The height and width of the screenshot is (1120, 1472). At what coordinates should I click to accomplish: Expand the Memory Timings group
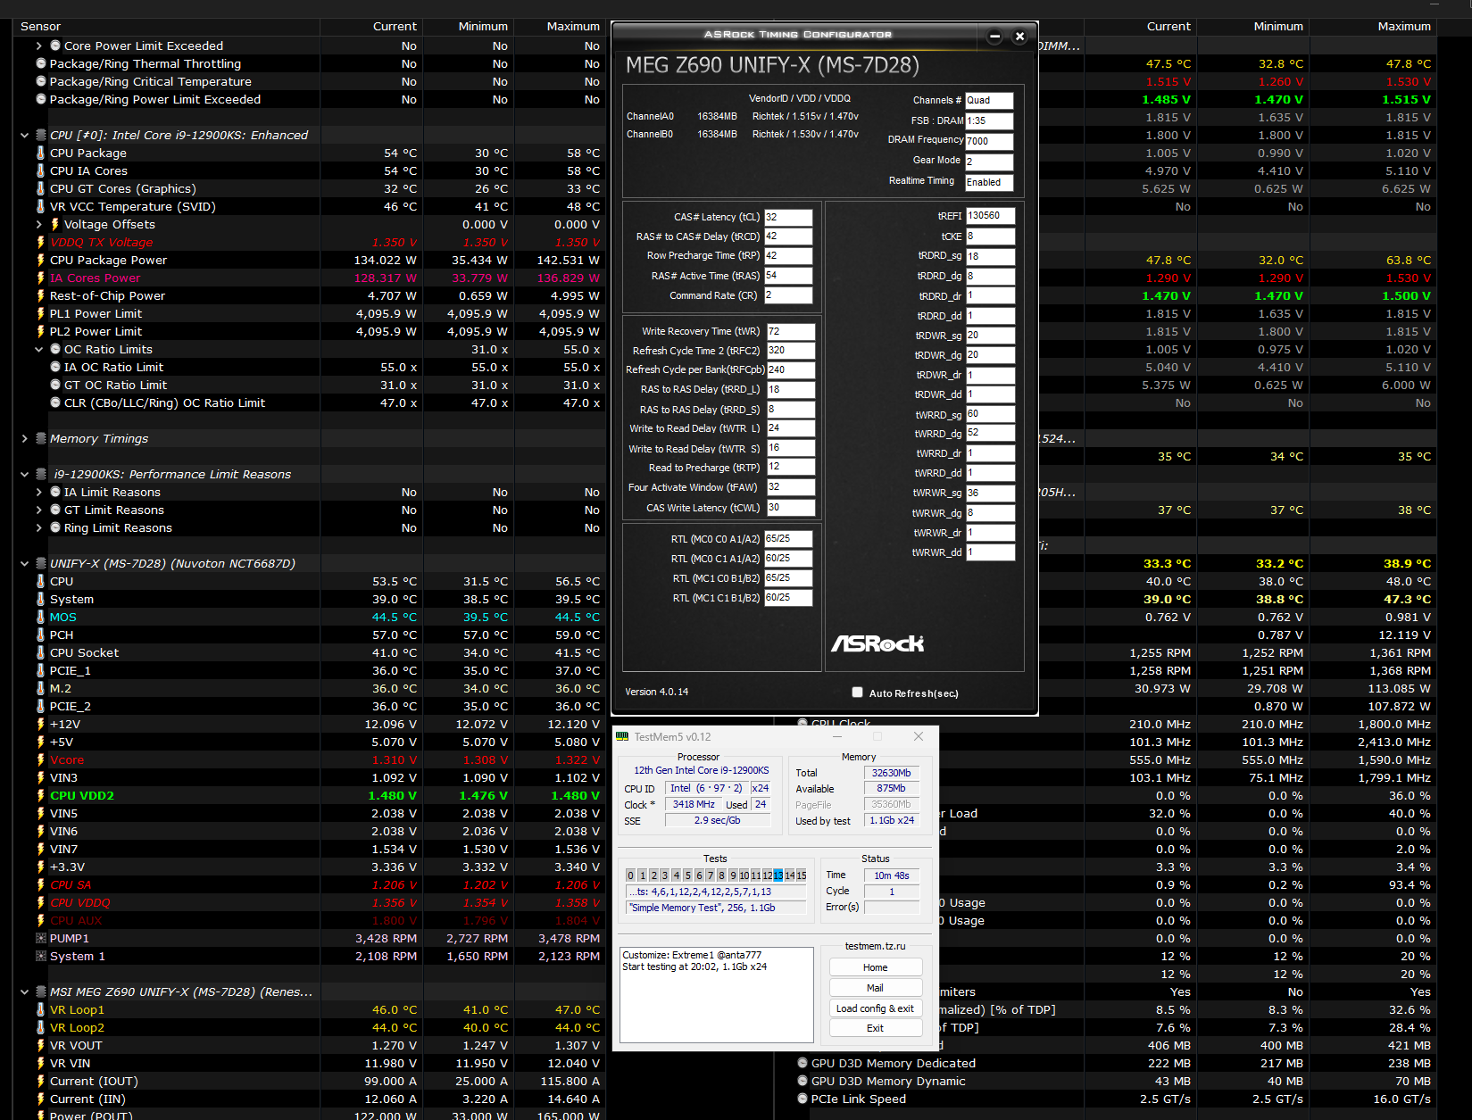[x=25, y=438]
